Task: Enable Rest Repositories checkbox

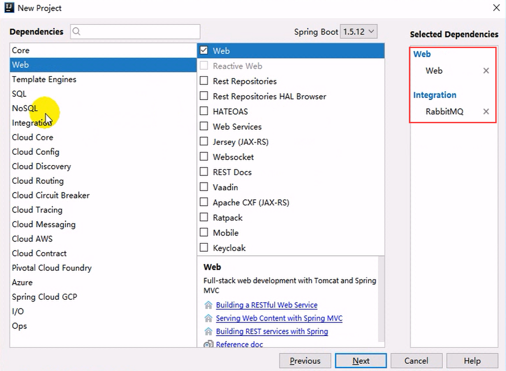Action: (204, 81)
